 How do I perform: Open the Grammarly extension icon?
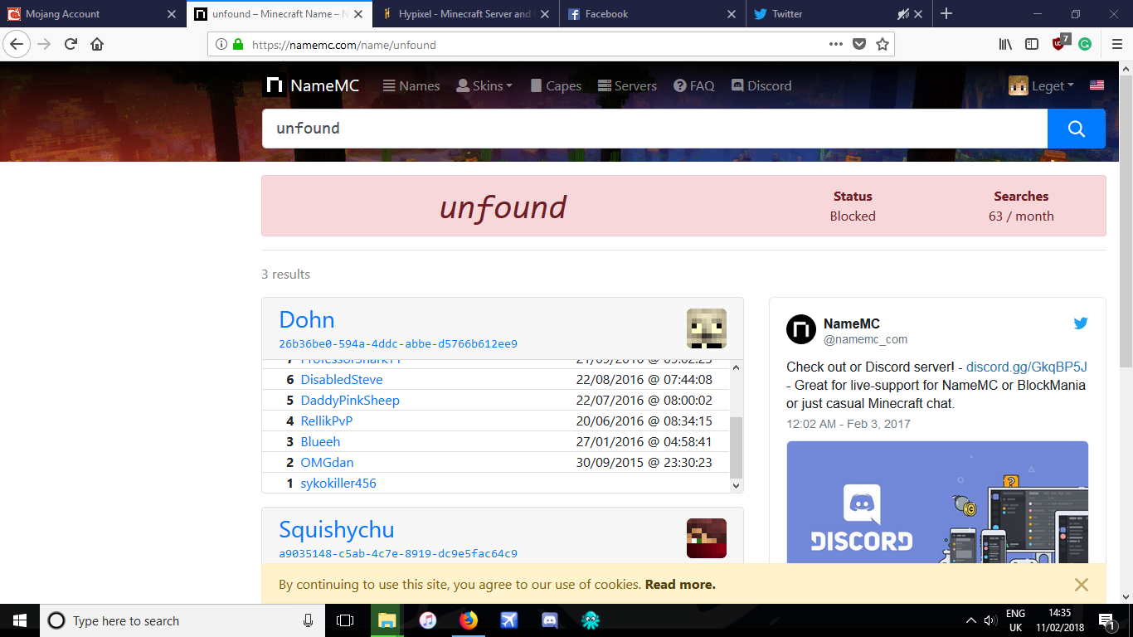(1084, 45)
